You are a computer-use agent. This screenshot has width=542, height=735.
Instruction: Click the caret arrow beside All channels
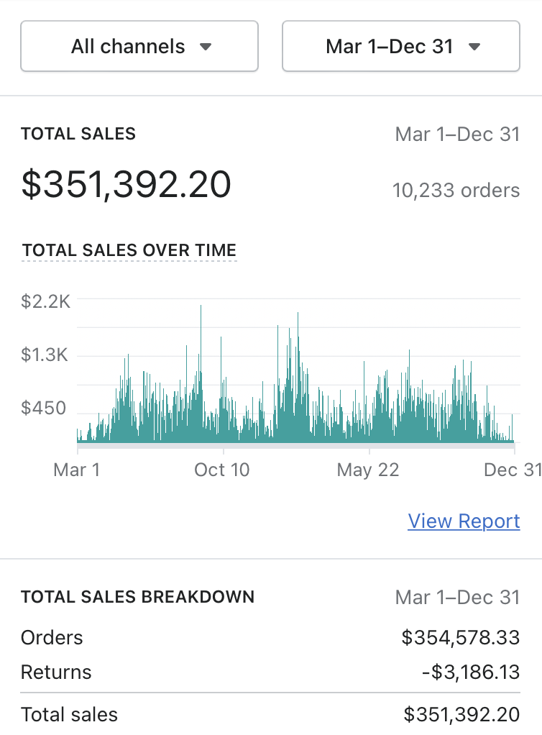pyautogui.click(x=206, y=47)
